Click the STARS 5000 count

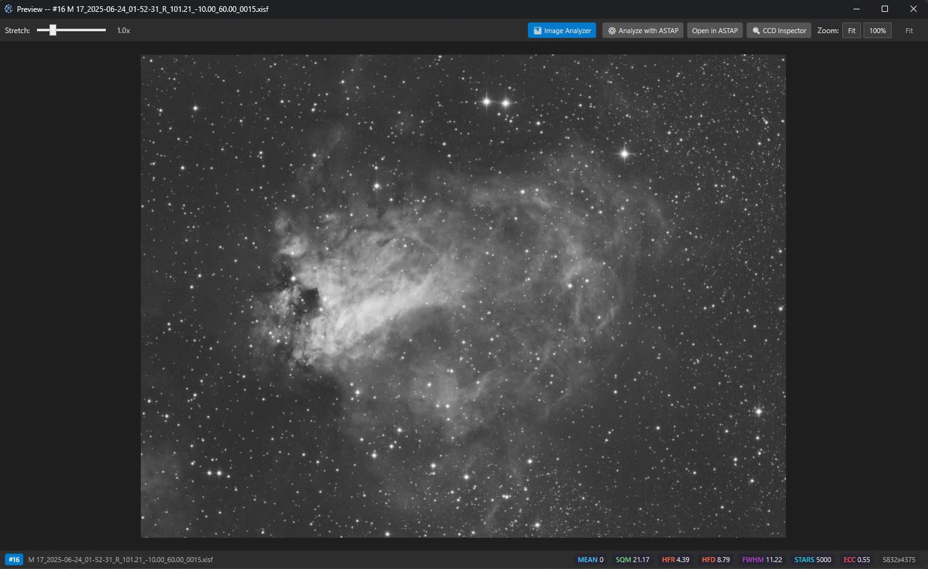click(x=812, y=560)
